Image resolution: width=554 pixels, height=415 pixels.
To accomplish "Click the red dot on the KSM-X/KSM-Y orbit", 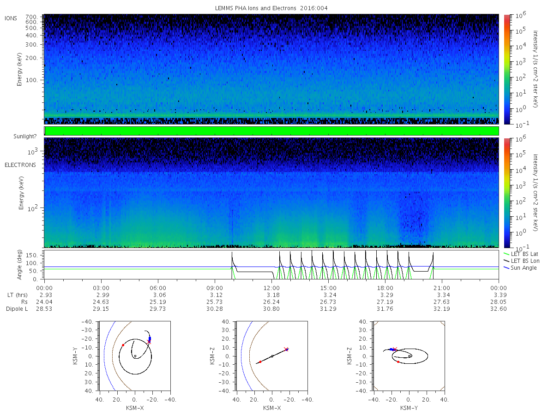I will pos(123,345).
